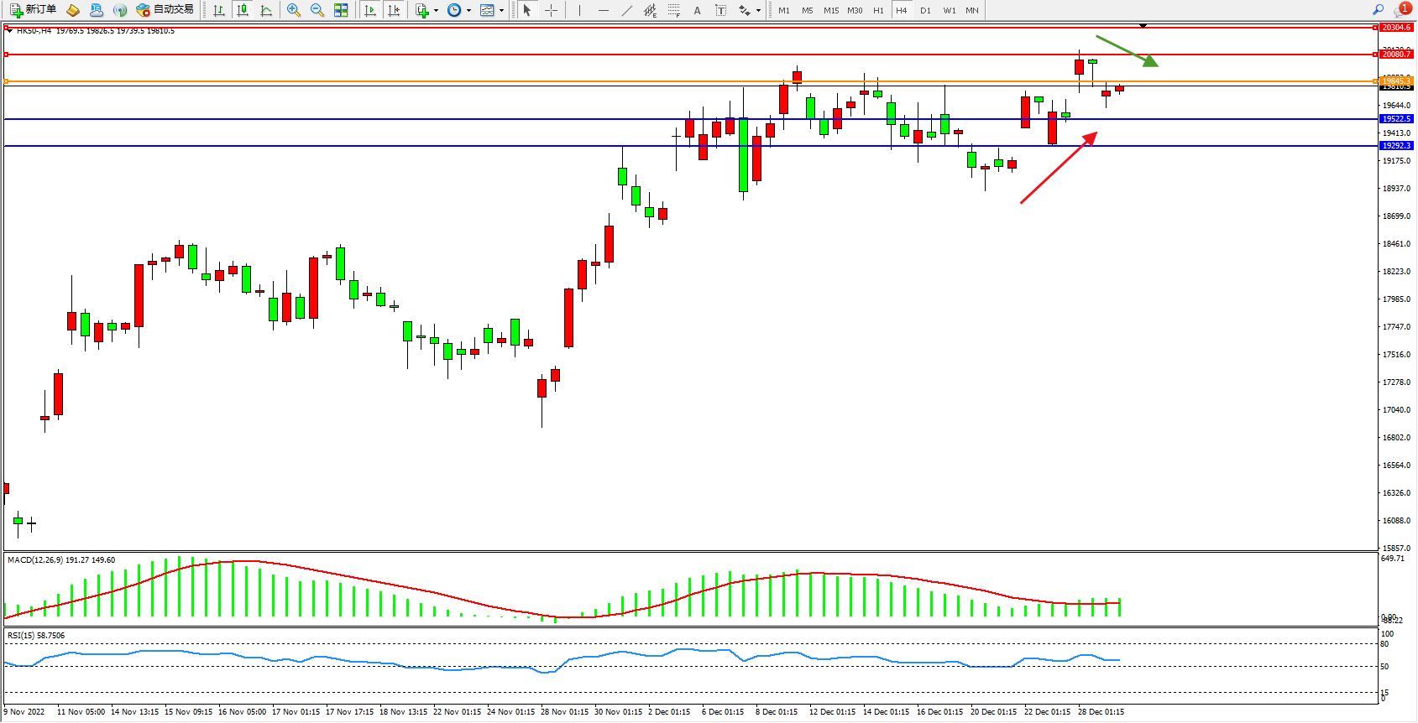Select the crosshair tool

point(551,10)
